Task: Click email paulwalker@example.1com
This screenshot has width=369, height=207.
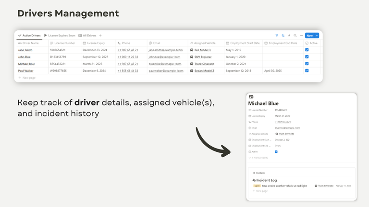Action: [166, 70]
